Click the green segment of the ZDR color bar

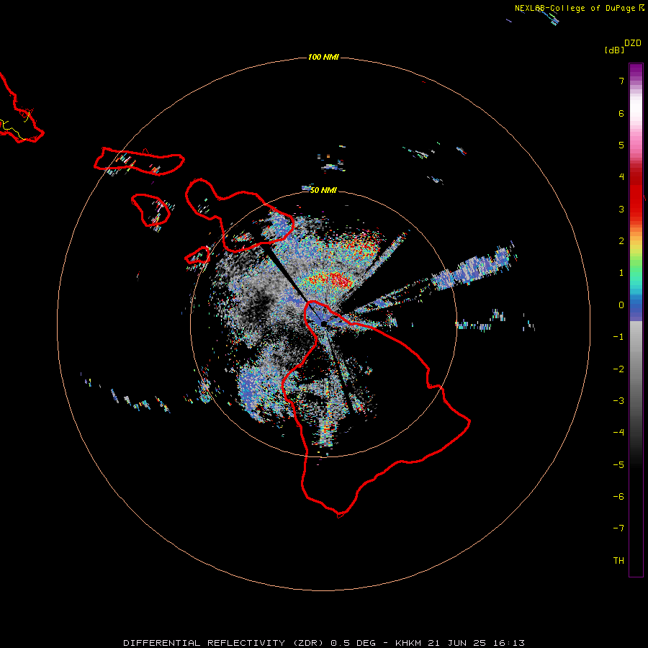[x=636, y=266]
